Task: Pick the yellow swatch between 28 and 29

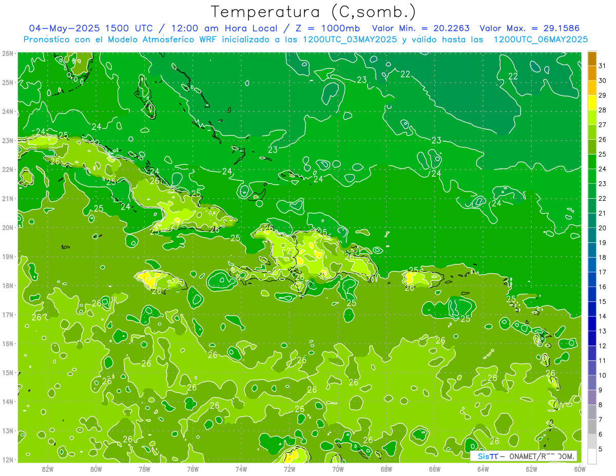Action: (592, 103)
